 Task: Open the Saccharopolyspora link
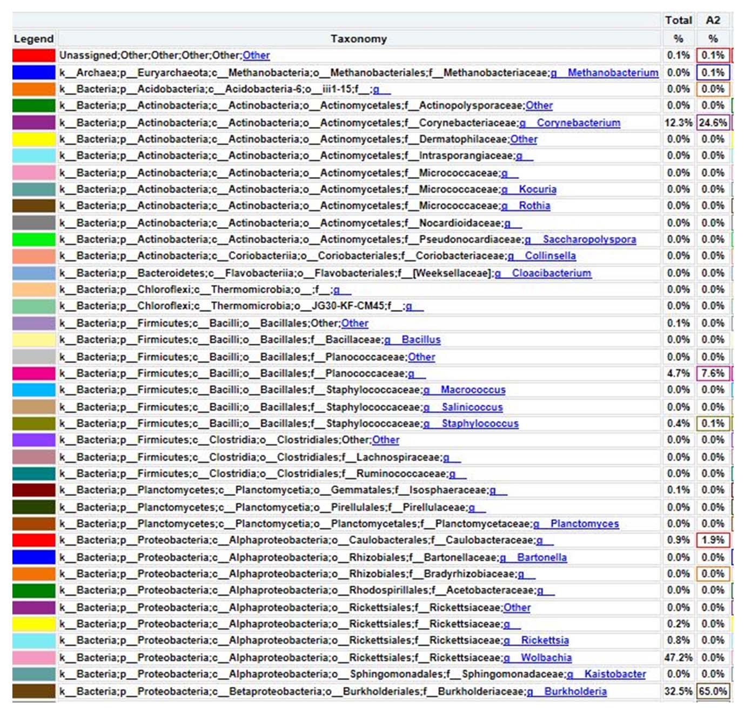589,239
